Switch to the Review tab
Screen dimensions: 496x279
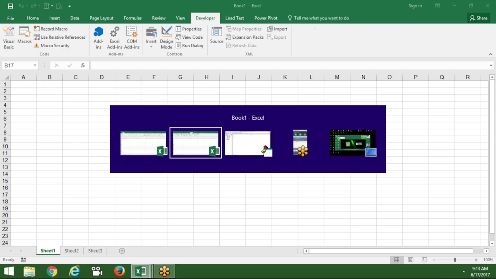(159, 18)
